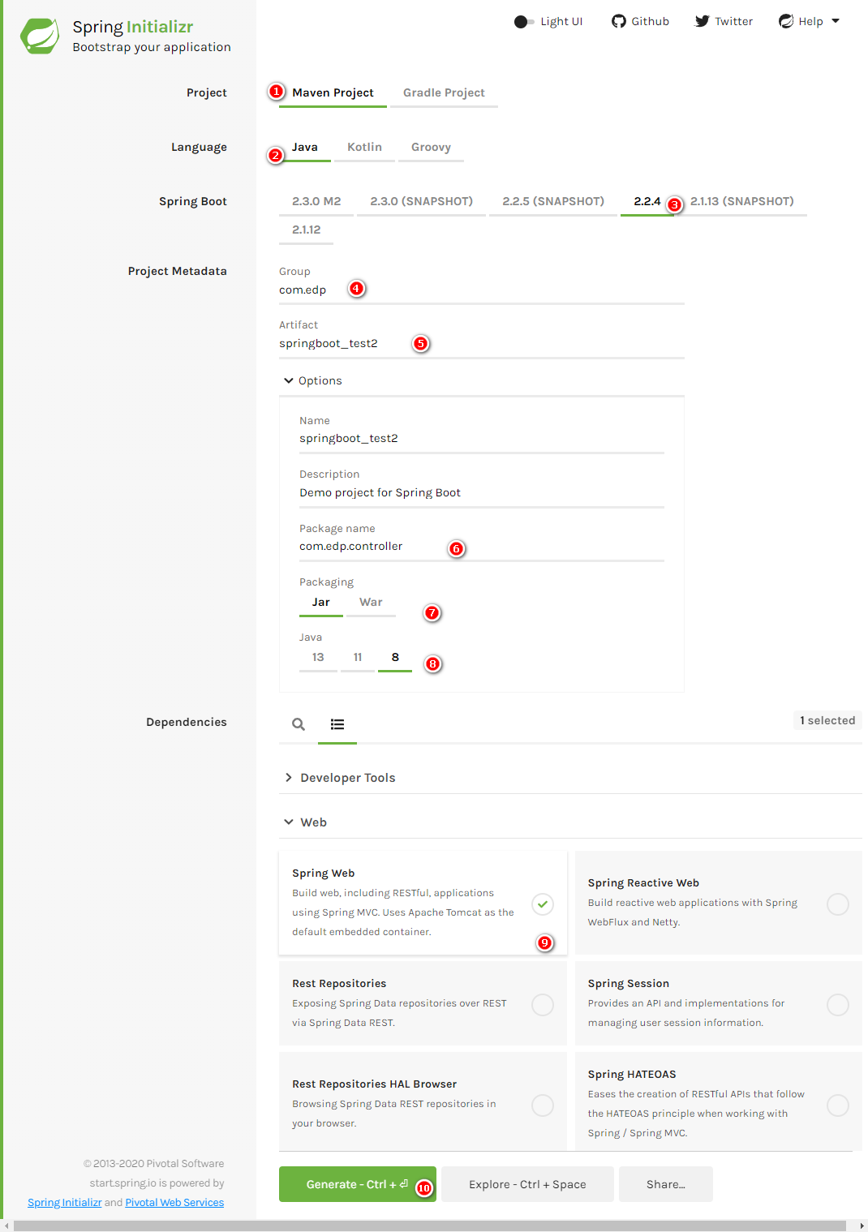The width and height of the screenshot is (868, 1232).
Task: Expand the Developer Tools group
Action: (x=340, y=777)
